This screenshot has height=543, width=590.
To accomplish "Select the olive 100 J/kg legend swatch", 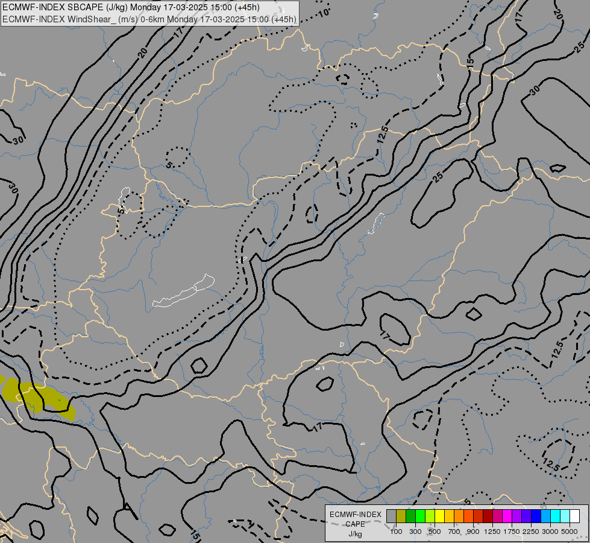I will pyautogui.click(x=401, y=516).
